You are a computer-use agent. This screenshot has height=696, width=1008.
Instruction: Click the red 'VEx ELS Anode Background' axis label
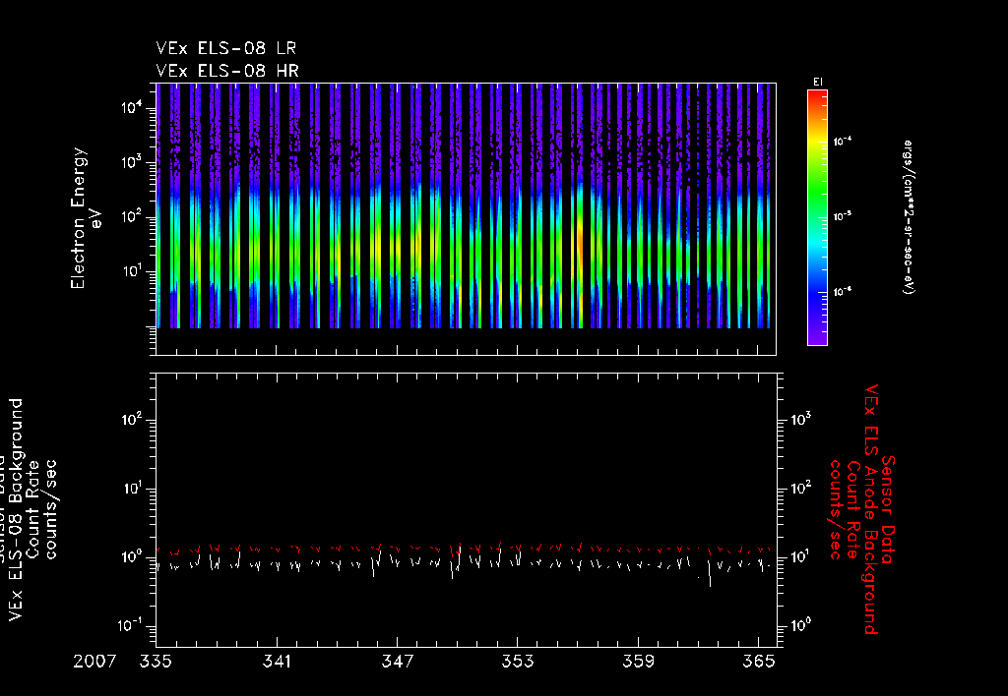point(870,509)
